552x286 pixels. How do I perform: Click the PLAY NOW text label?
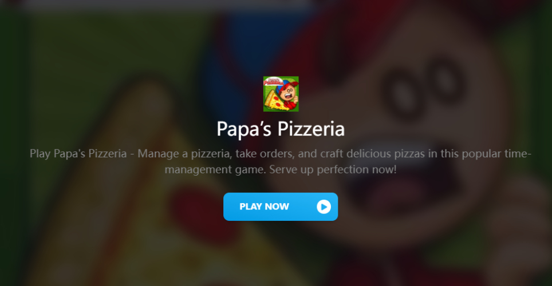pos(264,207)
